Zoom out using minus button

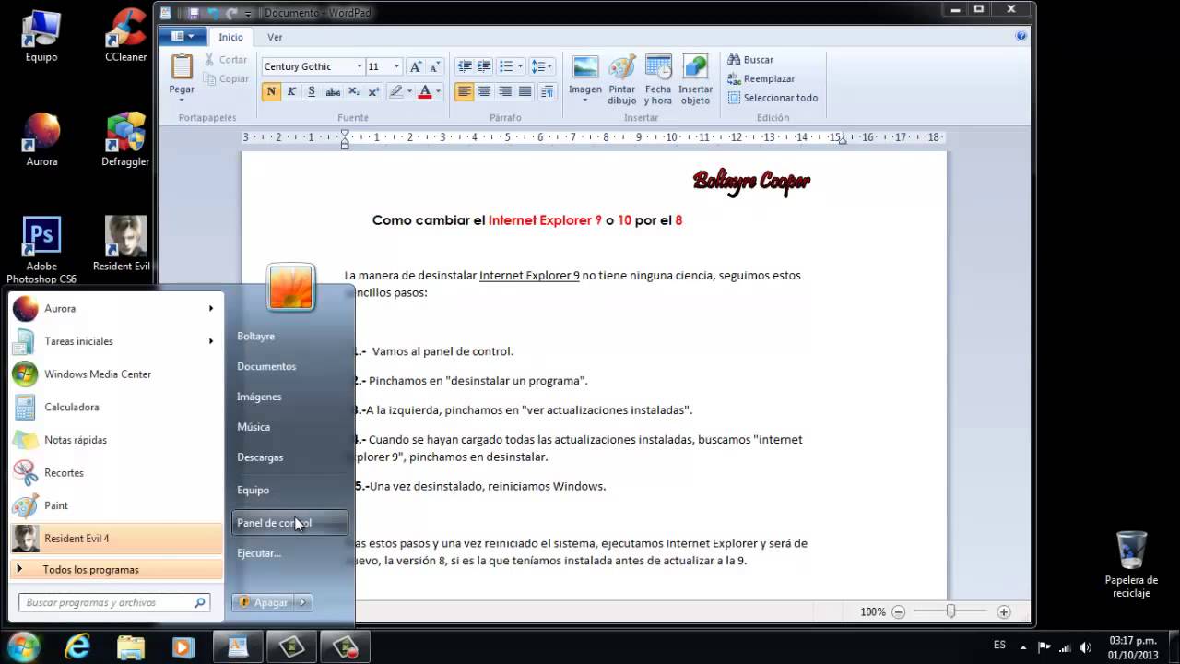point(898,611)
